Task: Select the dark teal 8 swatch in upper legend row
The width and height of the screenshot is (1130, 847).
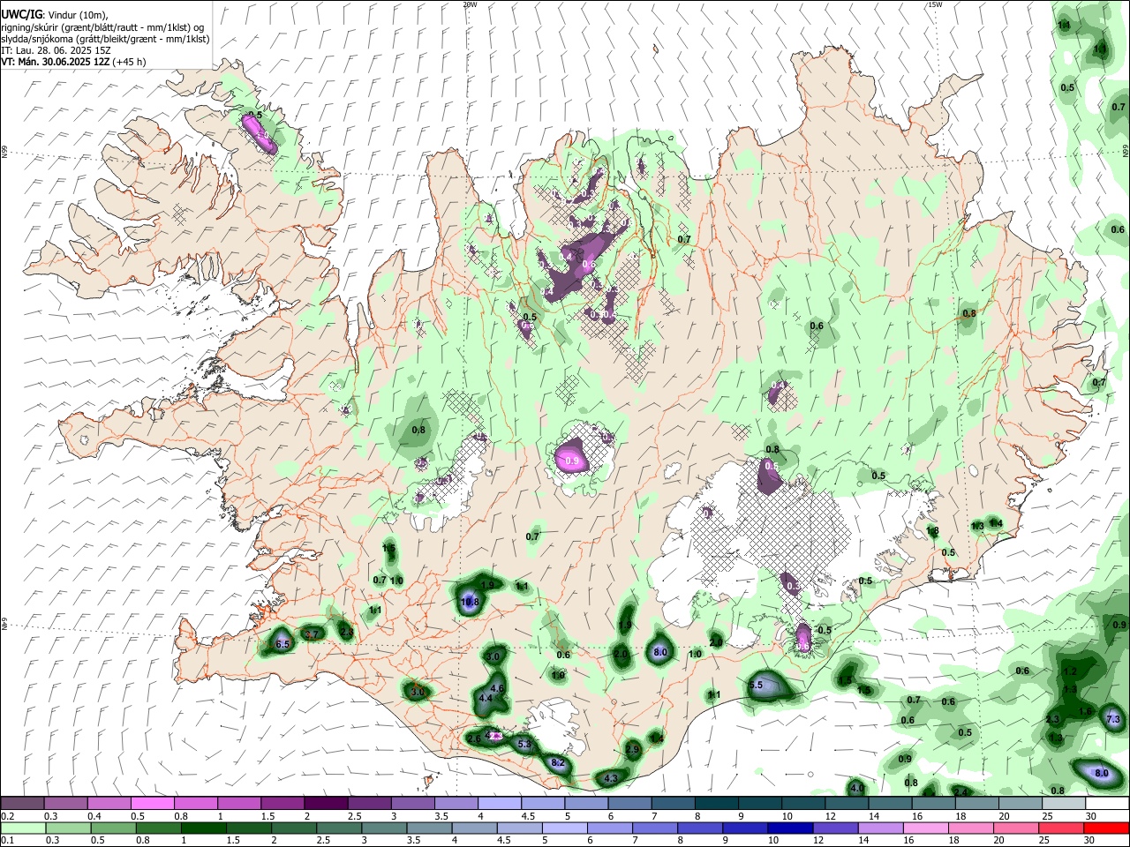Action: (x=716, y=803)
